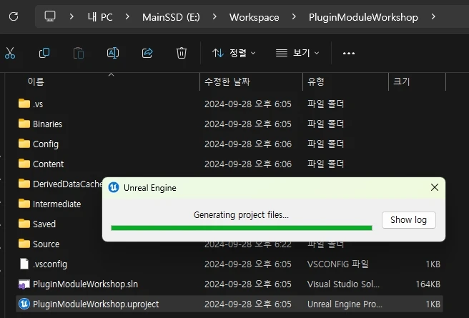Open the 정렬 sort dropdown
469x318 pixels.
234,53
